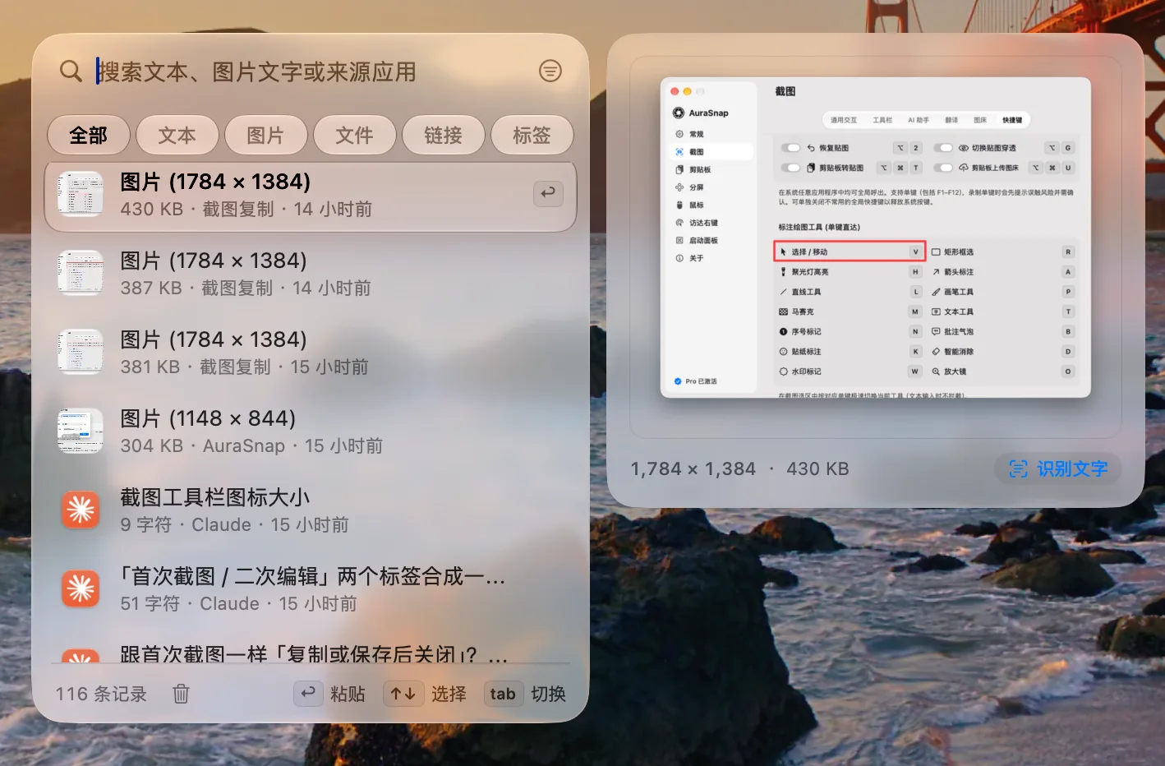Click the trash icon to clear records

pos(181,694)
